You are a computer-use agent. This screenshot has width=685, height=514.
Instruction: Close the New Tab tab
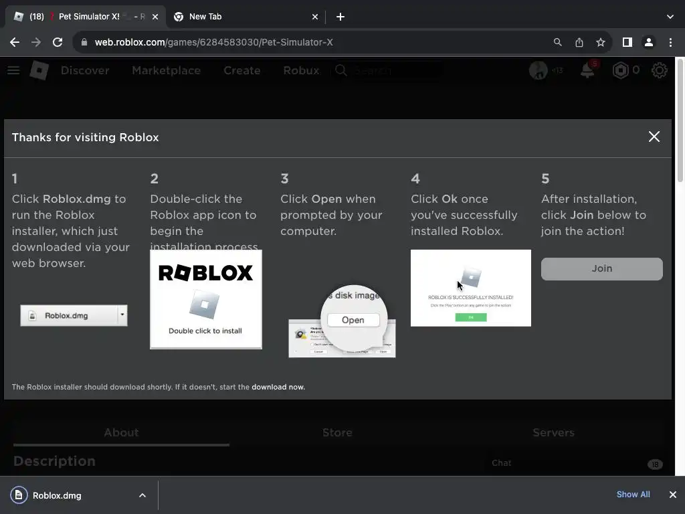coord(315,17)
